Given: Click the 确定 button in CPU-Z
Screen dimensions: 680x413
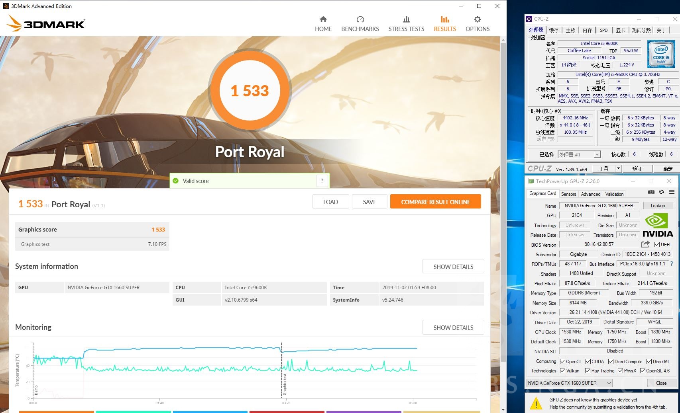Looking at the screenshot, I should (x=668, y=169).
